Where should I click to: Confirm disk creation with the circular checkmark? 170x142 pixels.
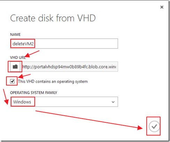[x=154, y=126]
